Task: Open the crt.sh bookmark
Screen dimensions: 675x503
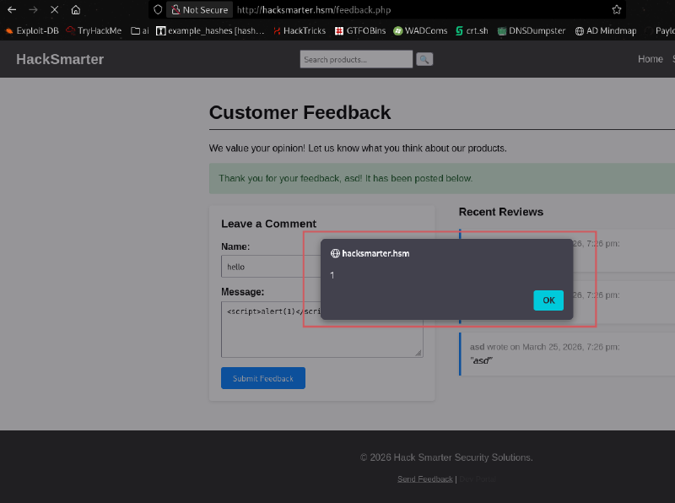Action: pyautogui.click(x=472, y=30)
